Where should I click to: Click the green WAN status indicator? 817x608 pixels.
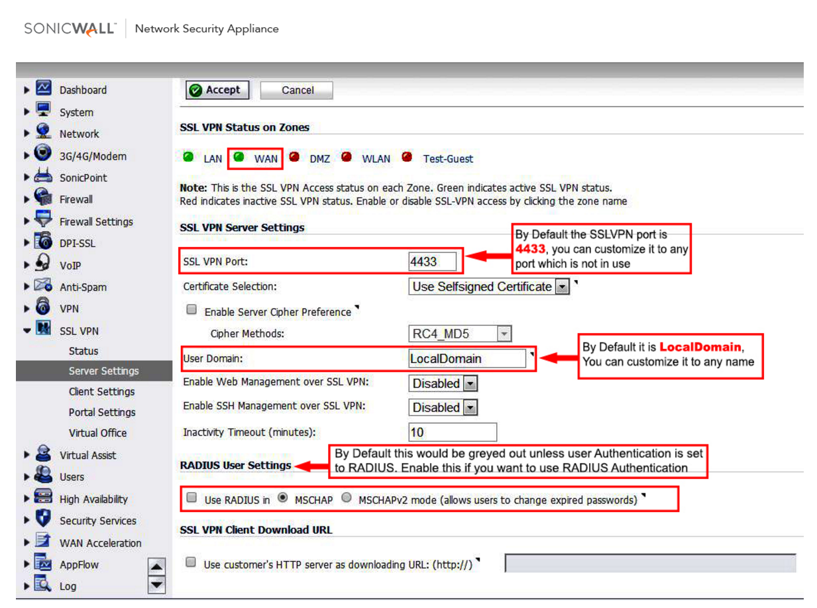pyautogui.click(x=239, y=158)
